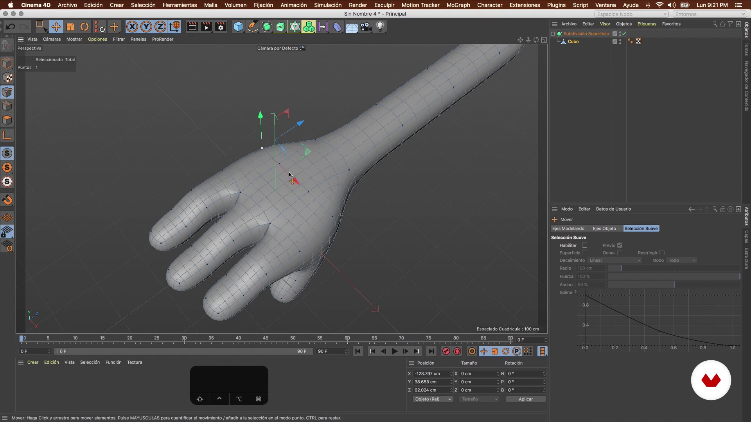Screen dimensions: 751x422
Task: Open render settings gear clapperboard
Action: (x=221, y=27)
